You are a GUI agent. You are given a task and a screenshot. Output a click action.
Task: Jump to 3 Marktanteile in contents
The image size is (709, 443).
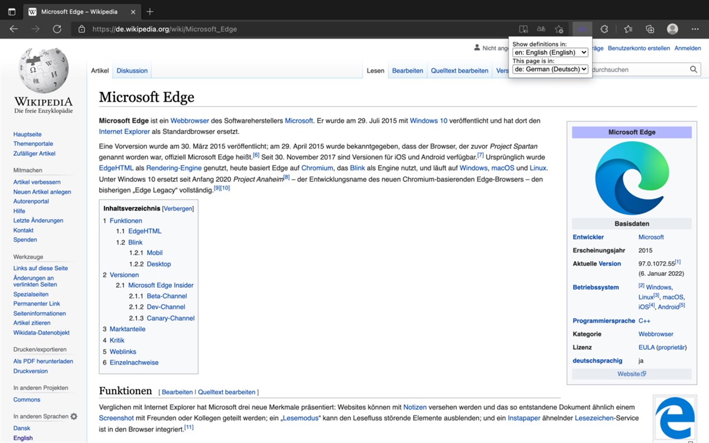coord(124,329)
